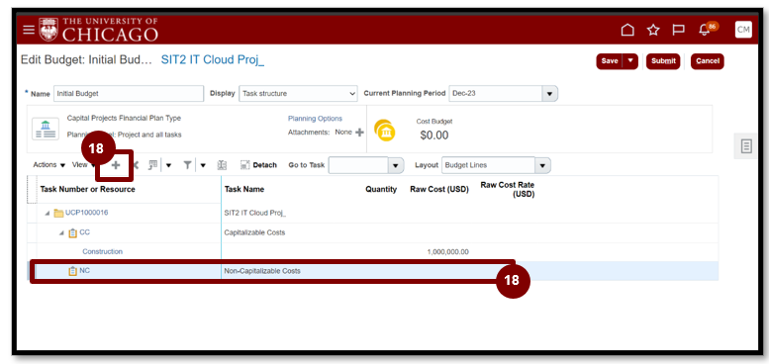This screenshot has height=364, width=769.
Task: Open the Favorites star icon
Action: (653, 30)
